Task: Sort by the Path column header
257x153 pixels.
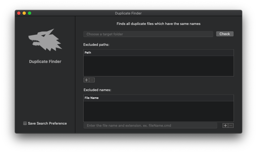Action: pyautogui.click(x=158, y=53)
